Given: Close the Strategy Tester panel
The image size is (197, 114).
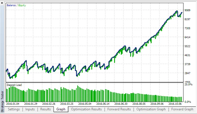Looking at the screenshot, I should coord(2,2).
